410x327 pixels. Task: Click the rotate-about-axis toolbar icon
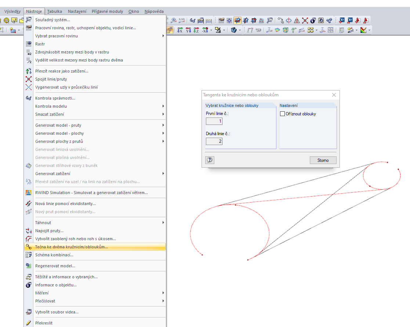tap(289, 21)
